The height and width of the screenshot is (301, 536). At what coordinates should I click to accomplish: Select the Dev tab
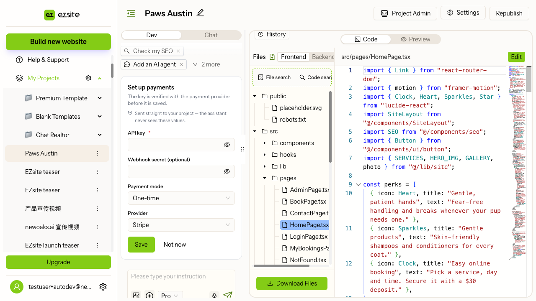[x=152, y=35]
